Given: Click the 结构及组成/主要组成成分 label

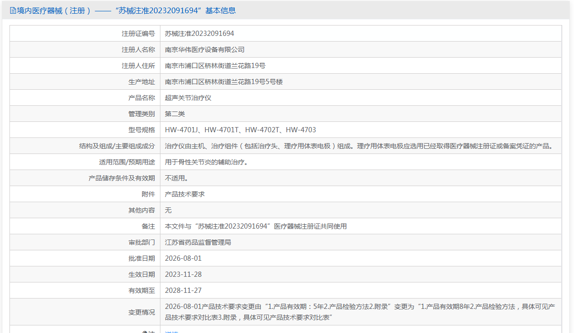Looking at the screenshot, I should [117, 146].
